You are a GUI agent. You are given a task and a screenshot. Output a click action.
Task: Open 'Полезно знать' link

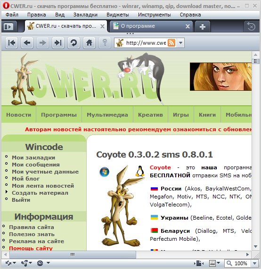(32, 234)
